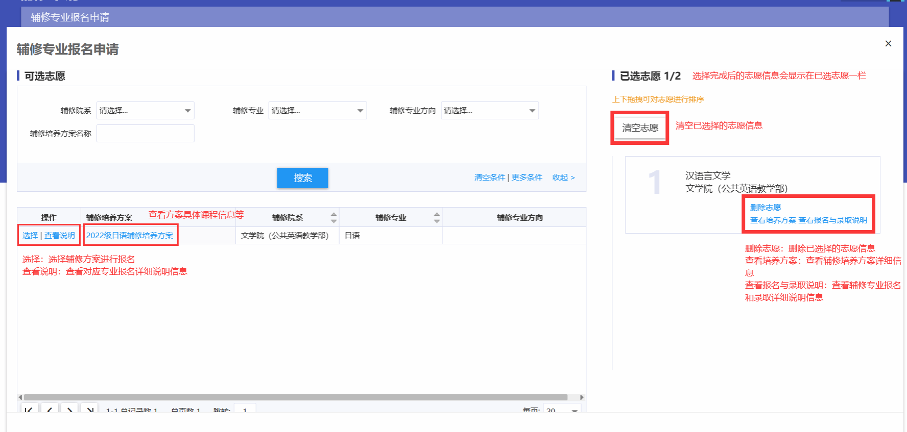Go to the previous results page
This screenshot has width=907, height=432.
coord(49,409)
